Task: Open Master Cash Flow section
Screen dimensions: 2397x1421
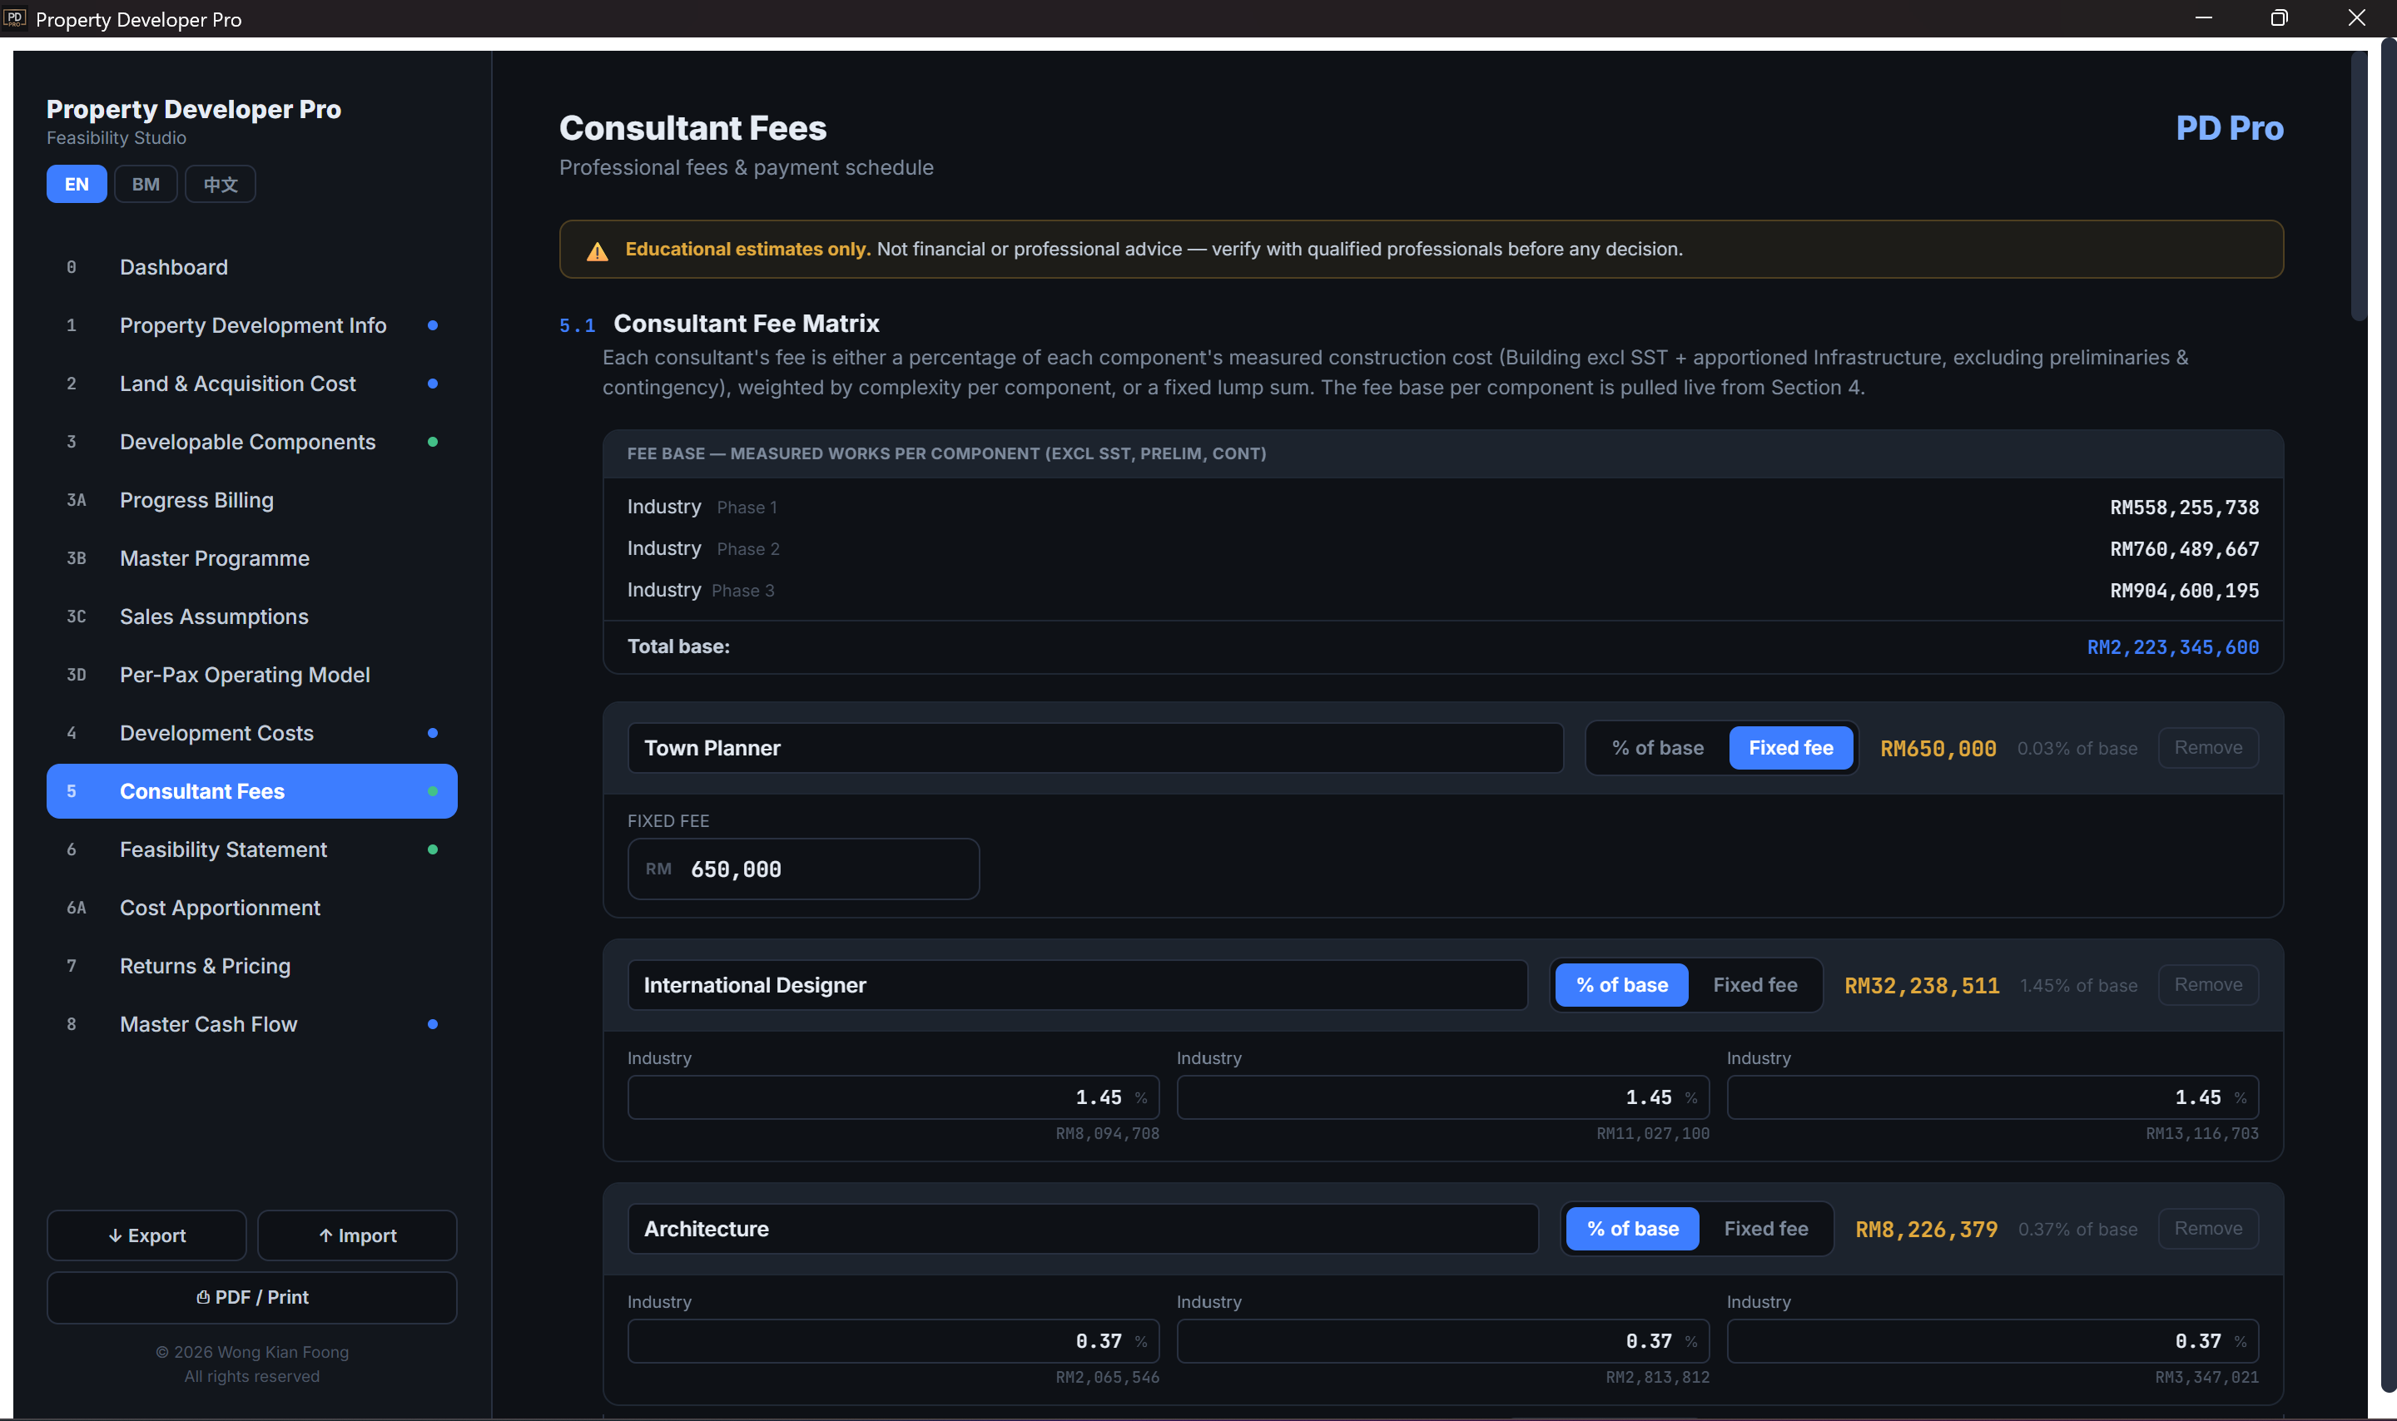Action: point(252,1025)
